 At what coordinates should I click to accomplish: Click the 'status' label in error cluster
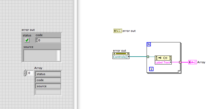tap(27, 35)
